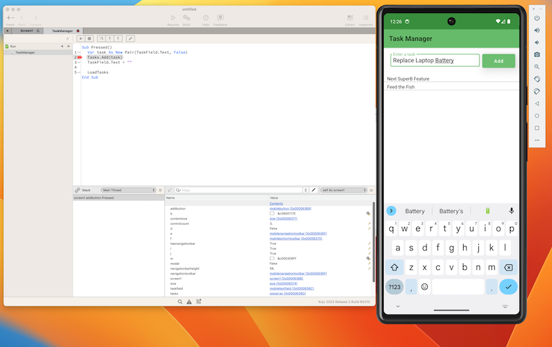Open Help from the toolbar
552x347 pixels.
click(x=206, y=18)
